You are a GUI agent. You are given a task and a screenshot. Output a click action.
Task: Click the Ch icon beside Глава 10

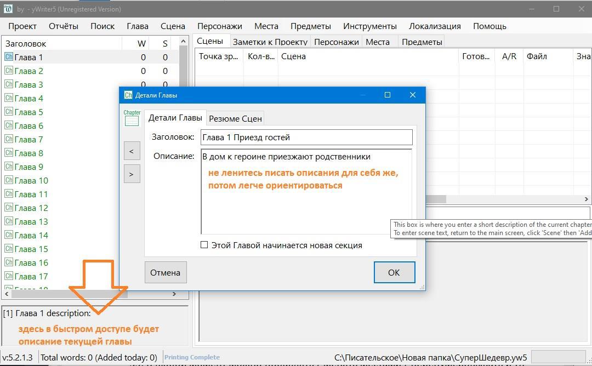coord(9,180)
